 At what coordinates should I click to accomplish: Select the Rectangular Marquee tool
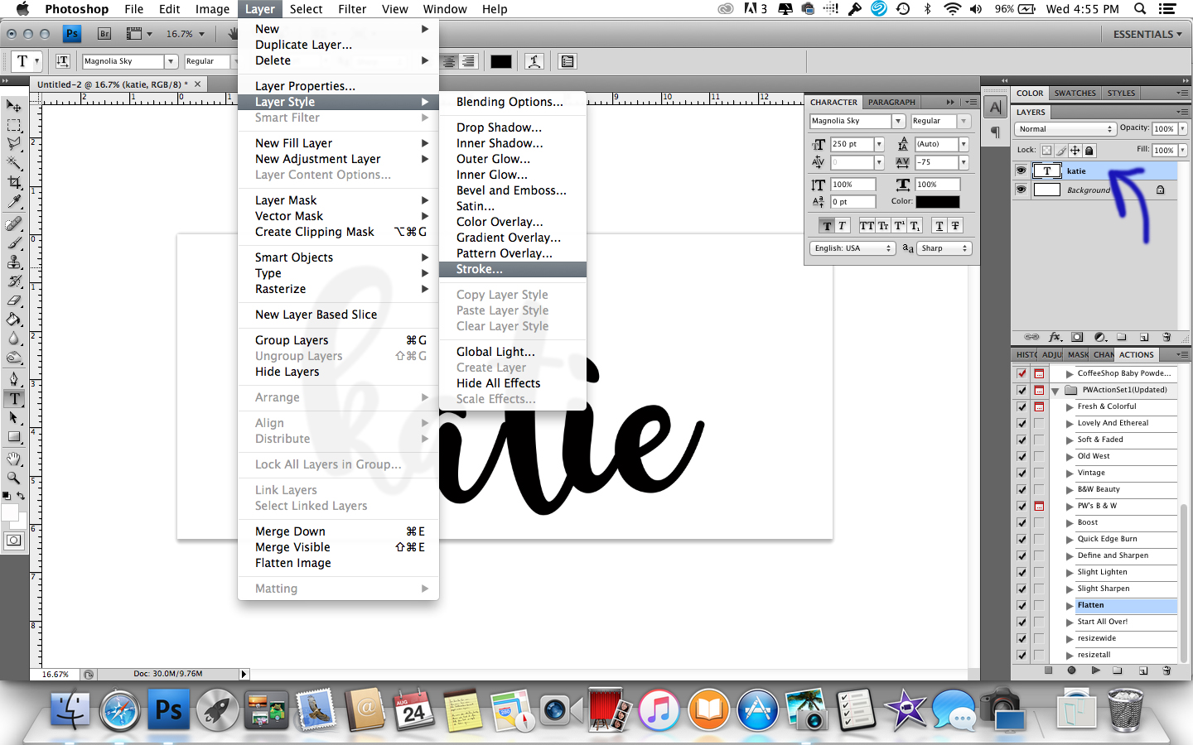click(x=14, y=125)
